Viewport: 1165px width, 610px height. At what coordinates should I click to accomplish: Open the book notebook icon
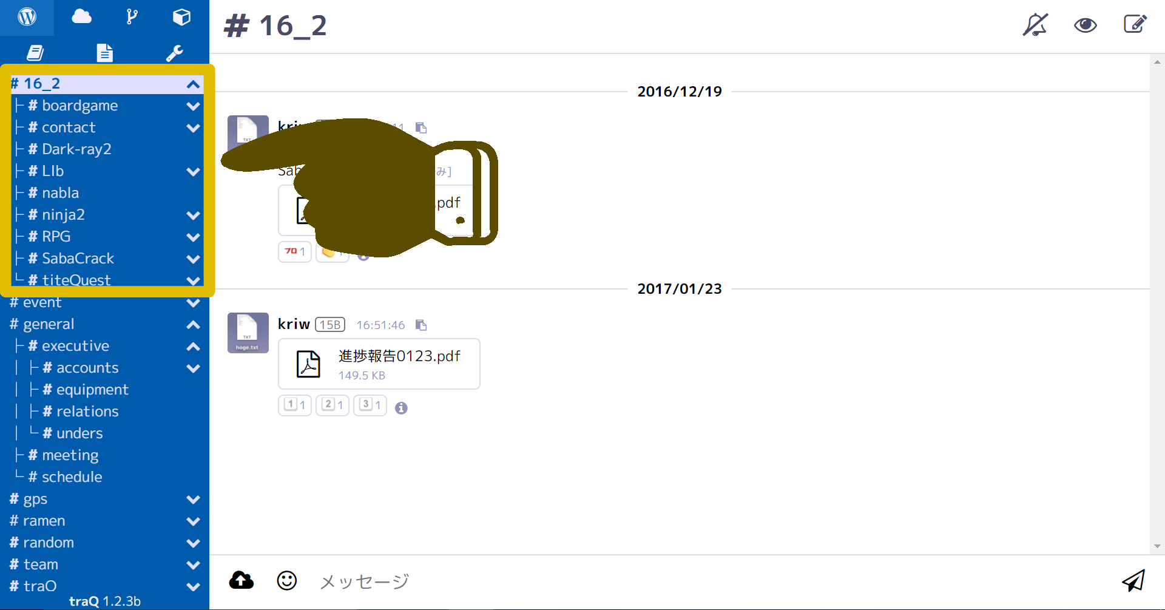35,53
